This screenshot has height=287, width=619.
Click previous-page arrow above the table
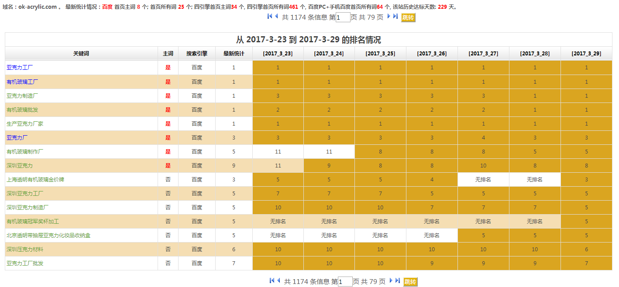(276, 17)
